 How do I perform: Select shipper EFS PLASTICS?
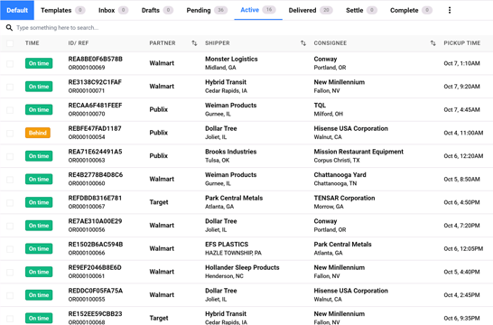click(227, 245)
